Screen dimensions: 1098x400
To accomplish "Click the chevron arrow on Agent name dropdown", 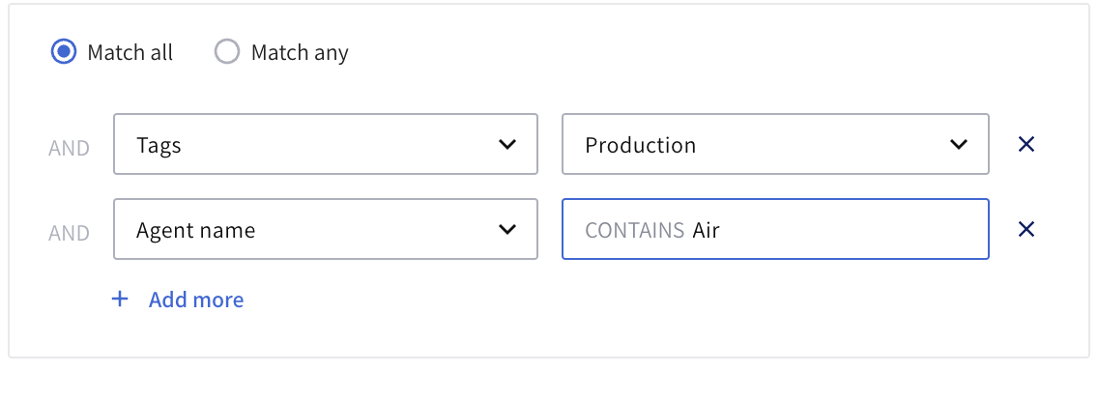I will pos(506,229).
